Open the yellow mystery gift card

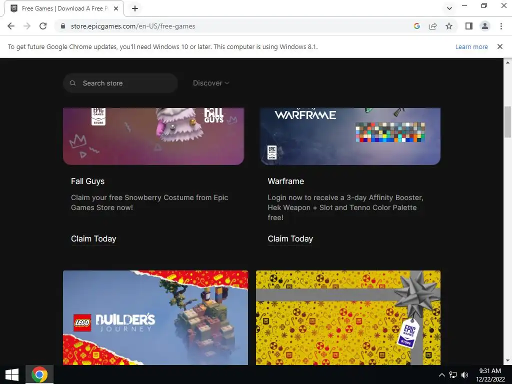point(348,317)
